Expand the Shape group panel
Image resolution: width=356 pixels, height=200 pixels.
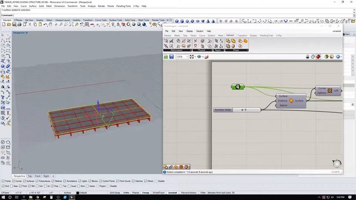247,50
